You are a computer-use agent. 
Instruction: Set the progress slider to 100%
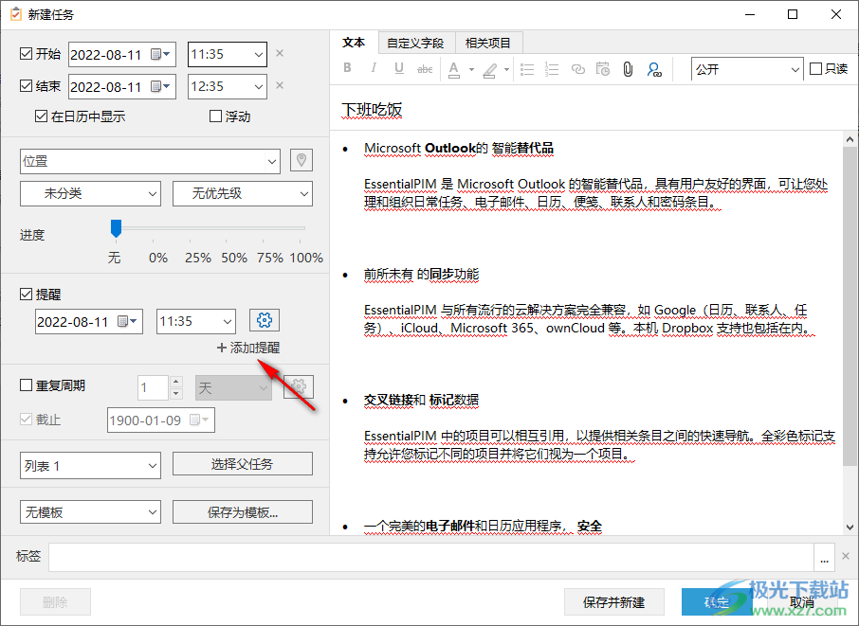(301, 228)
